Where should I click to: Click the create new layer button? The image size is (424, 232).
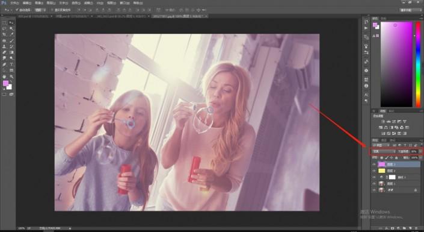coord(410,228)
